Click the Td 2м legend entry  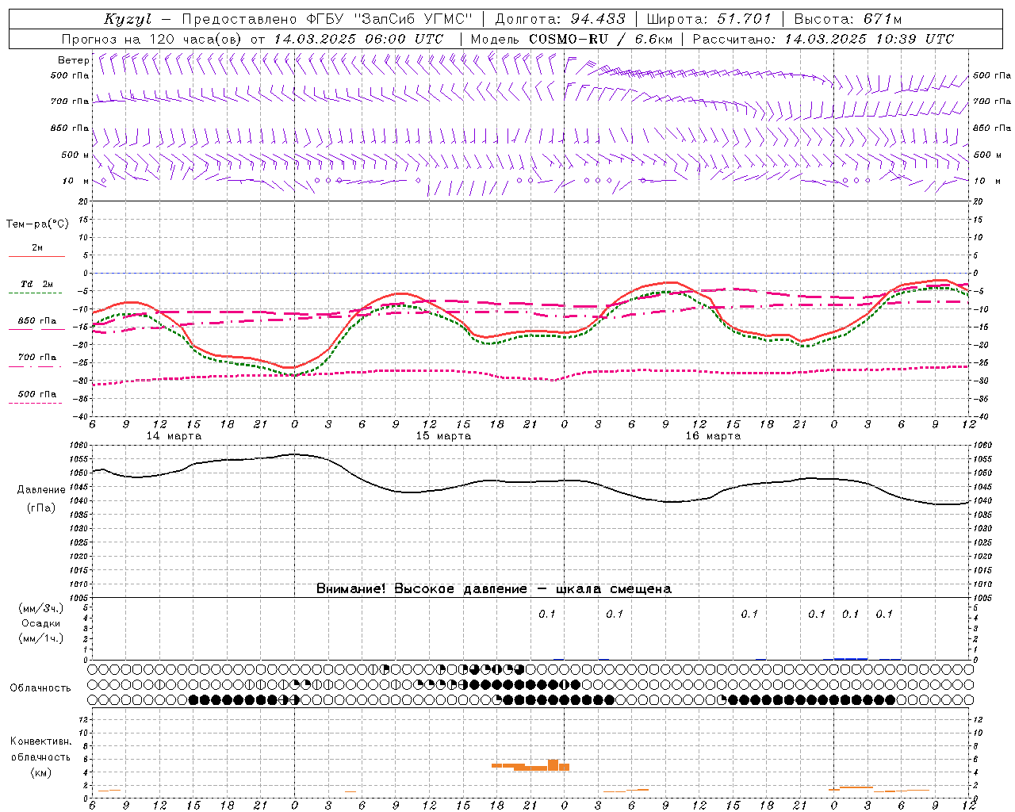[x=37, y=284]
